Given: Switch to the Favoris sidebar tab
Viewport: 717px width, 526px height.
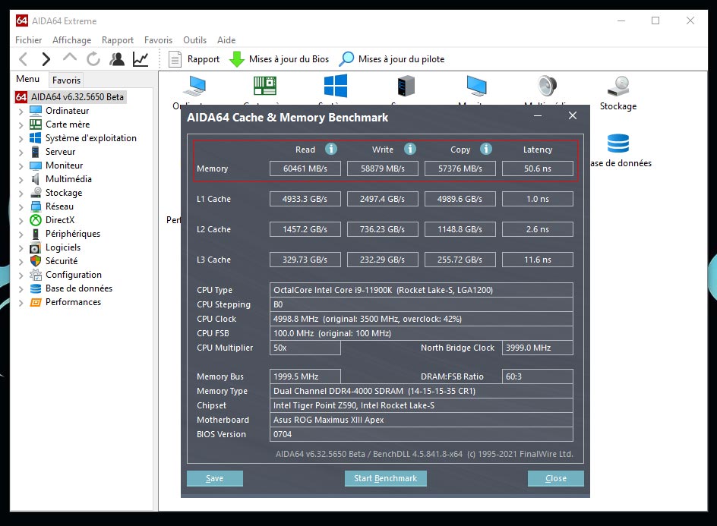Looking at the screenshot, I should point(66,80).
